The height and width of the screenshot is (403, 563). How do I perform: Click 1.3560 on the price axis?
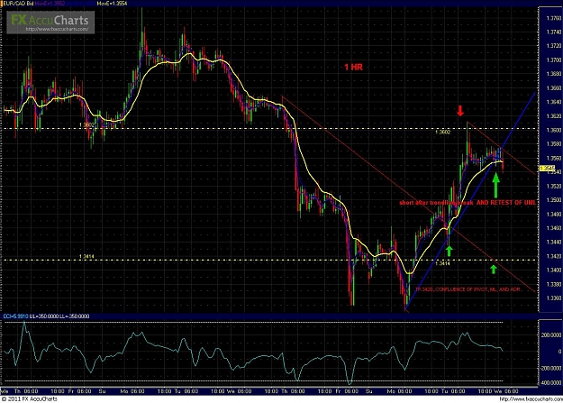pos(553,158)
